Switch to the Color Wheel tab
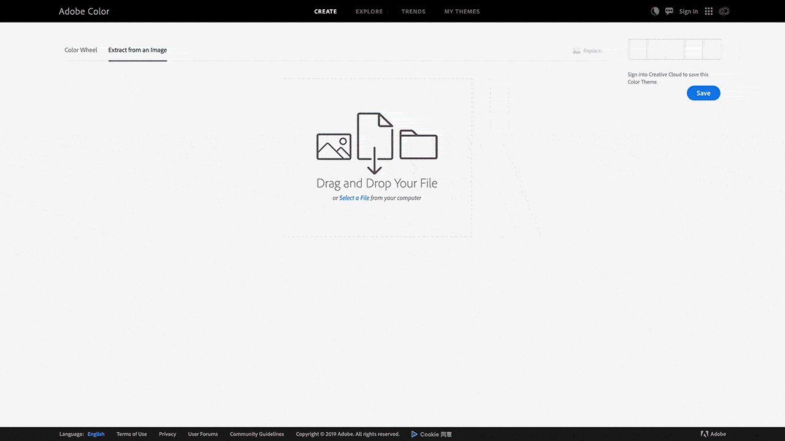The image size is (785, 441). pos(81,50)
